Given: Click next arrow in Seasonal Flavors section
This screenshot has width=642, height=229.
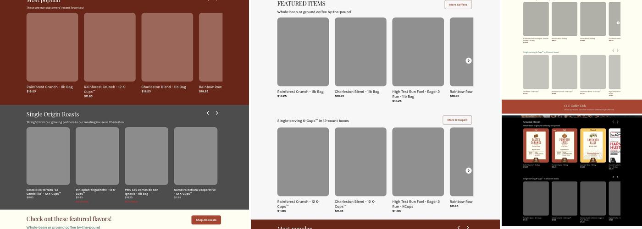Looking at the screenshot, I should click(618, 122).
